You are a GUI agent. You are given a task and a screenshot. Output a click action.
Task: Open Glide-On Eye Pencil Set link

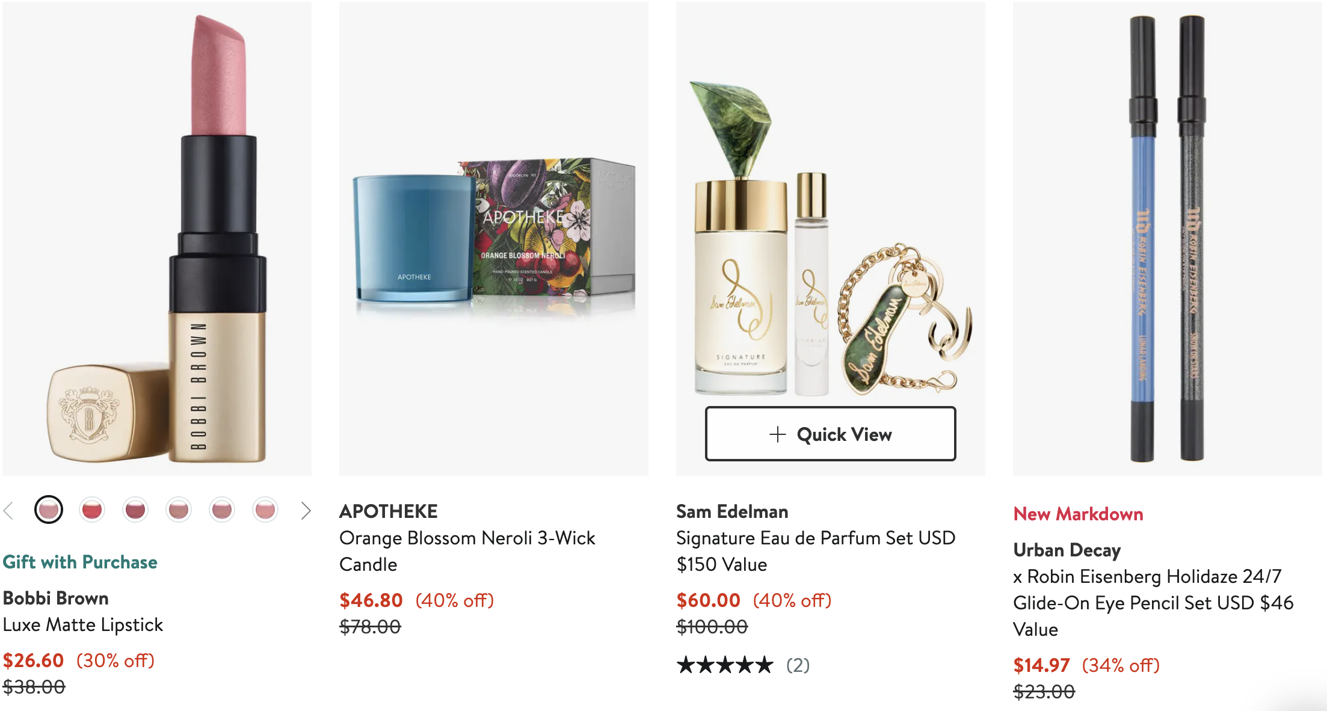click(x=1153, y=603)
